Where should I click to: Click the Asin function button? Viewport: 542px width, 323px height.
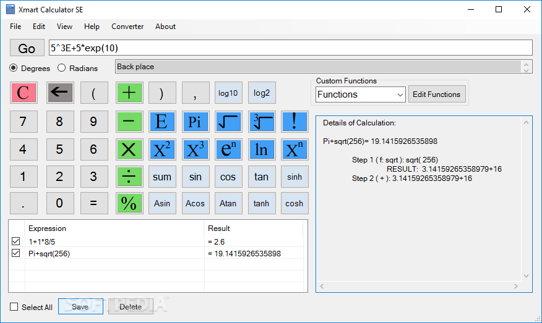[162, 203]
